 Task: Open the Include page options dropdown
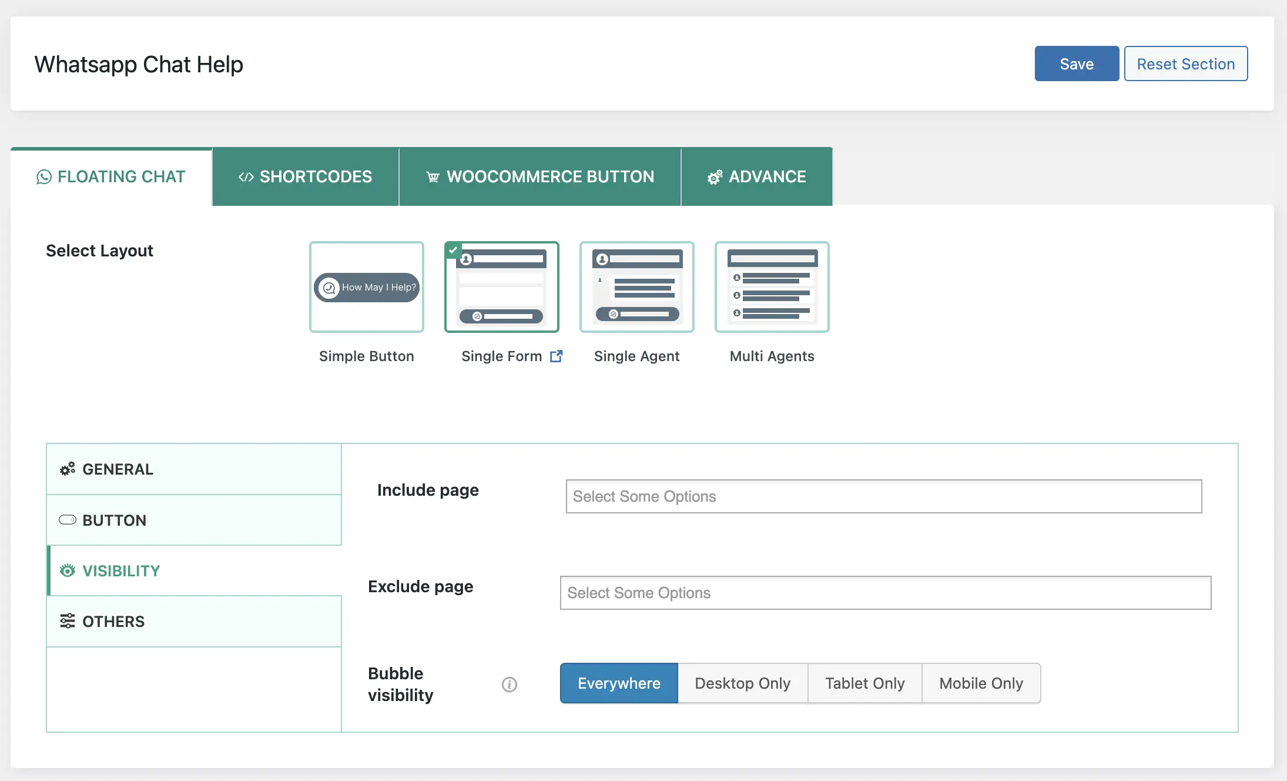coord(884,496)
